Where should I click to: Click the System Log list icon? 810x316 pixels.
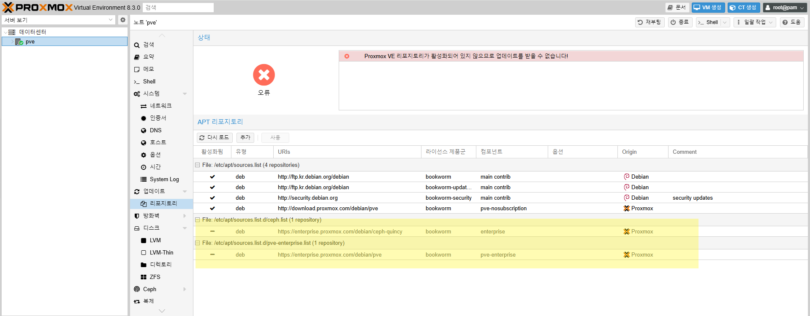(144, 179)
